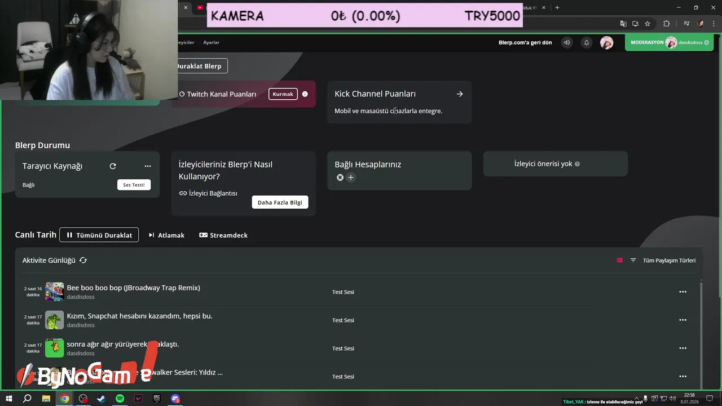The image size is (722, 406).
Task: Open Kick Channel Puanları card
Action: pyautogui.click(x=399, y=102)
